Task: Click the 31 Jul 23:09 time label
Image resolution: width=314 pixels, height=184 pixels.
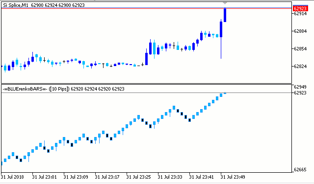Action: click(x=76, y=177)
